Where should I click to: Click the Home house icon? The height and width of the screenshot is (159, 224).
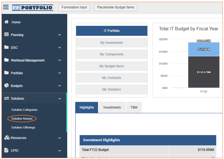point(6,22)
